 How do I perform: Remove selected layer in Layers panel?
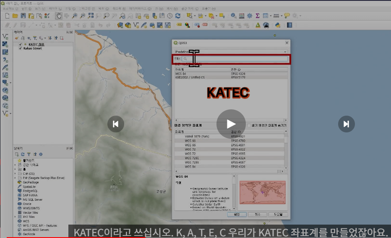[x=62, y=38]
